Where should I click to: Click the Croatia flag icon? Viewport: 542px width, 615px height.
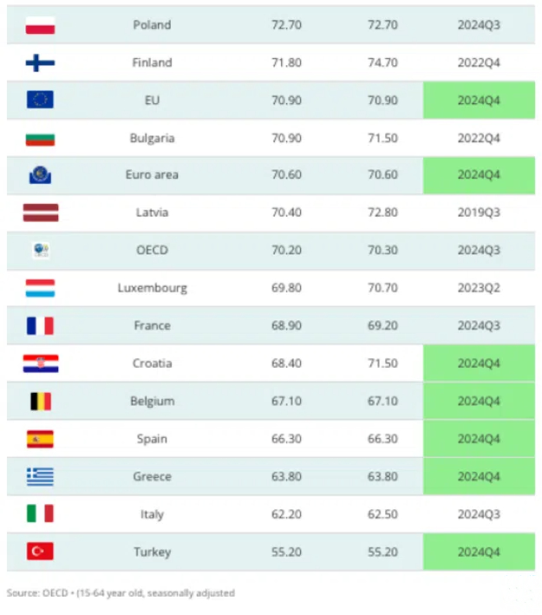41,363
